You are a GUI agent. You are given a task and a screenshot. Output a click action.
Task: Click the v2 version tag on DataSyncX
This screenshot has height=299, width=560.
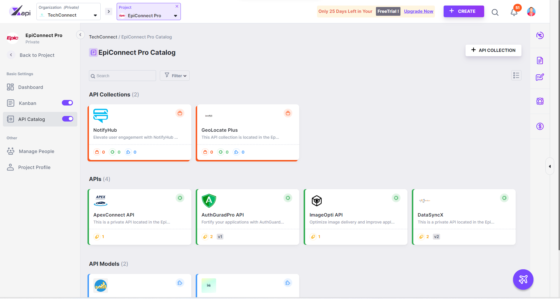[x=436, y=237]
